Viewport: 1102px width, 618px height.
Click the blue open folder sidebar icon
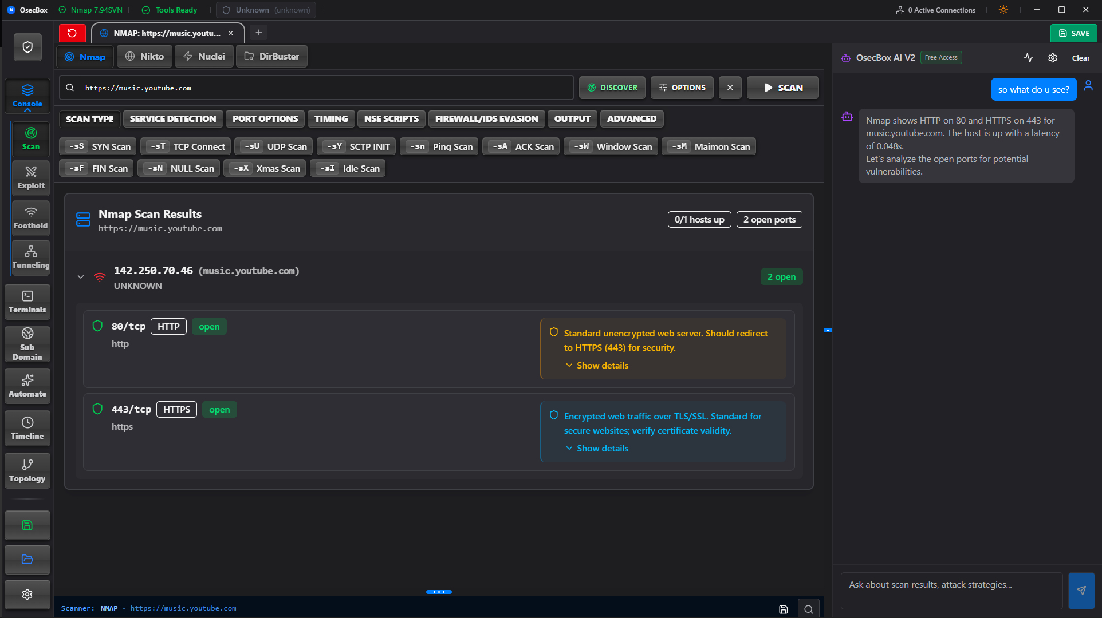click(27, 560)
